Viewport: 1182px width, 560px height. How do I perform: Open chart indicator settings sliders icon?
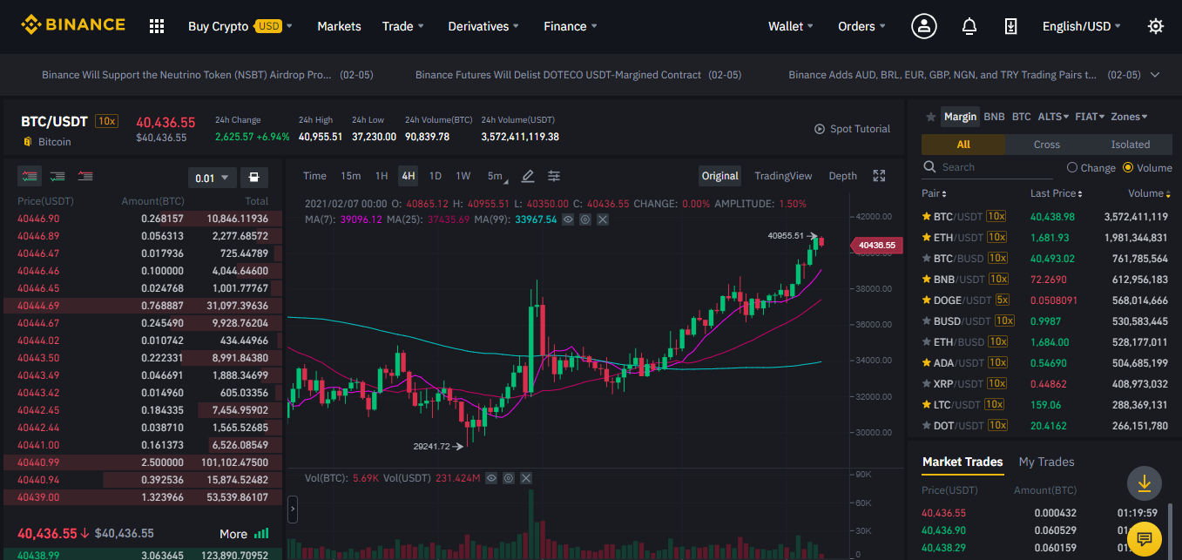click(554, 176)
